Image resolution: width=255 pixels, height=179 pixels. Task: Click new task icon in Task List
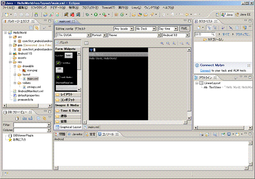click(x=199, y=27)
